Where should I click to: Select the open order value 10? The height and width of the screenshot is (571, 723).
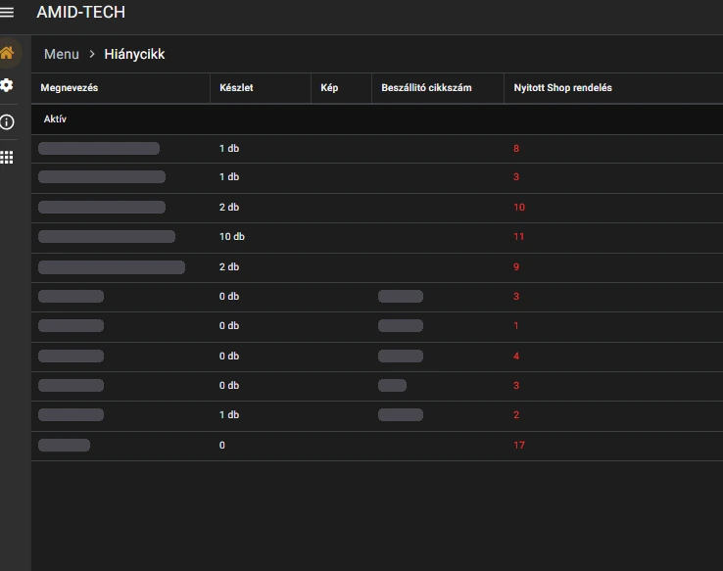tap(519, 208)
